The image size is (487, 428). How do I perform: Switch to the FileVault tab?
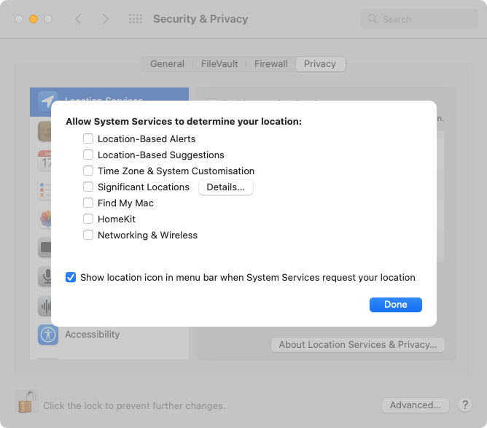219,64
